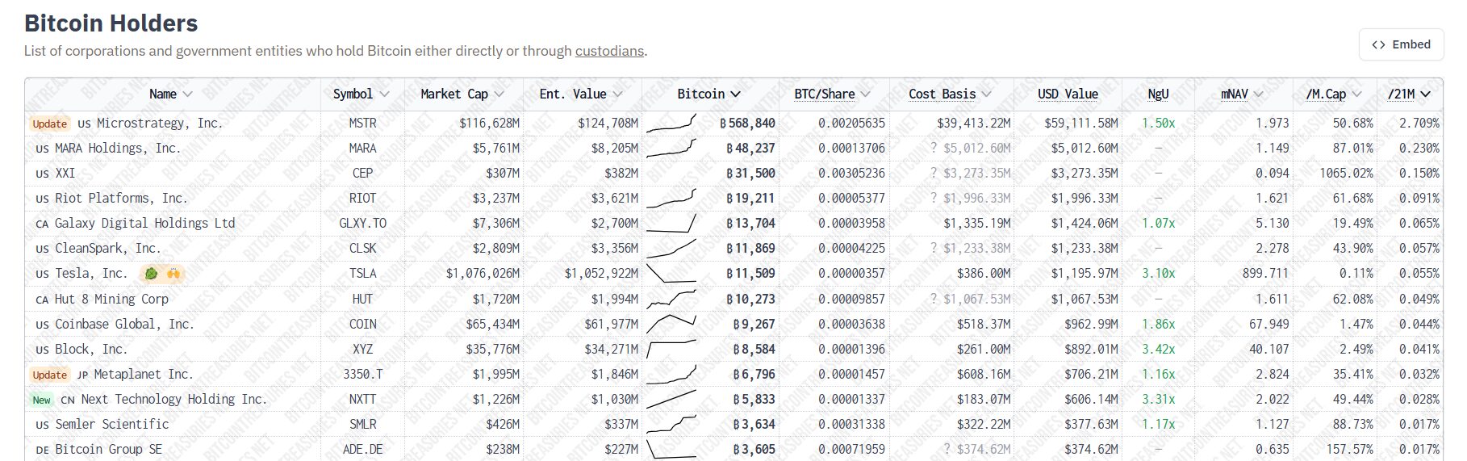Open CleanSpark, Inc. entry
Screen dimensions: 1467x461
click(108, 248)
